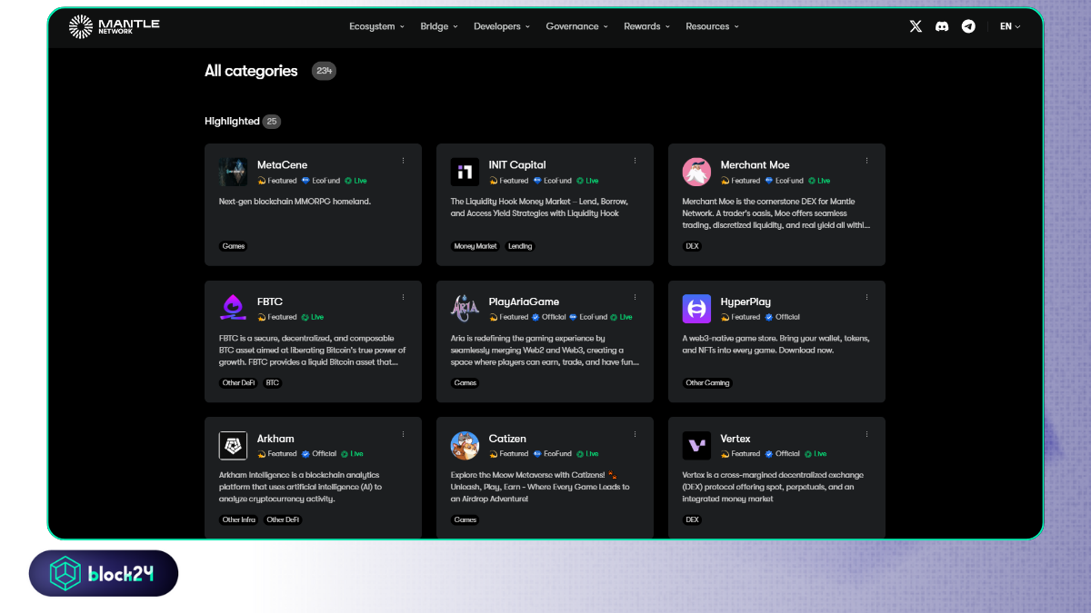Expand the Bridge menu
1091x613 pixels.
click(440, 26)
